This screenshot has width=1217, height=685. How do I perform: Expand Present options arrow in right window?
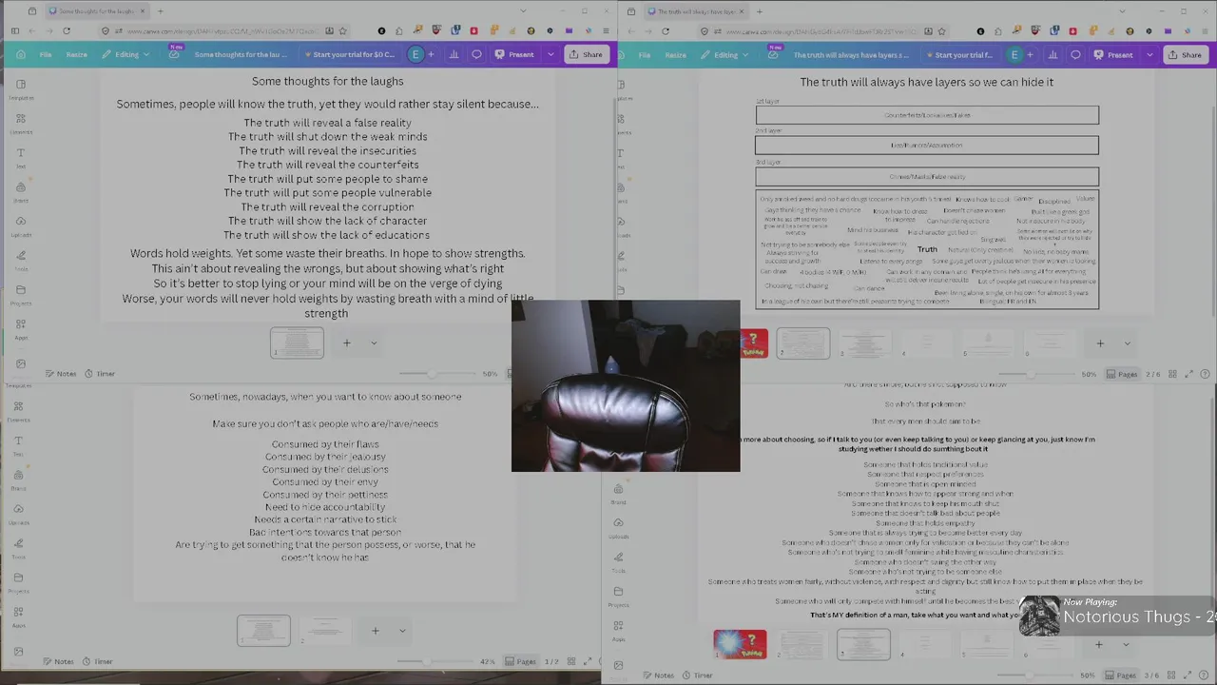click(x=1149, y=54)
